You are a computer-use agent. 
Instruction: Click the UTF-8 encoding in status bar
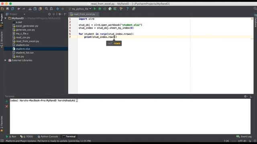pos(242,141)
